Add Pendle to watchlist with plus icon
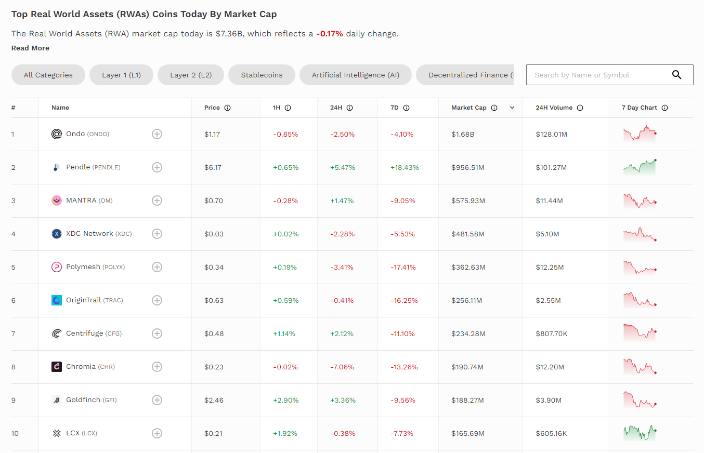This screenshot has height=453, width=704. (157, 167)
